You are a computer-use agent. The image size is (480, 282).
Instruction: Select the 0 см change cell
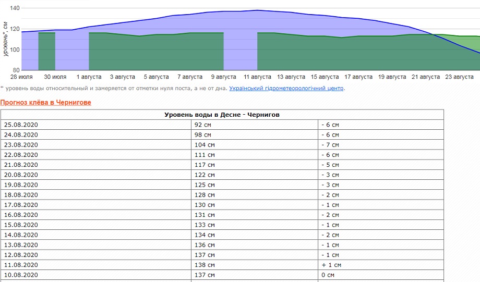pos(328,275)
